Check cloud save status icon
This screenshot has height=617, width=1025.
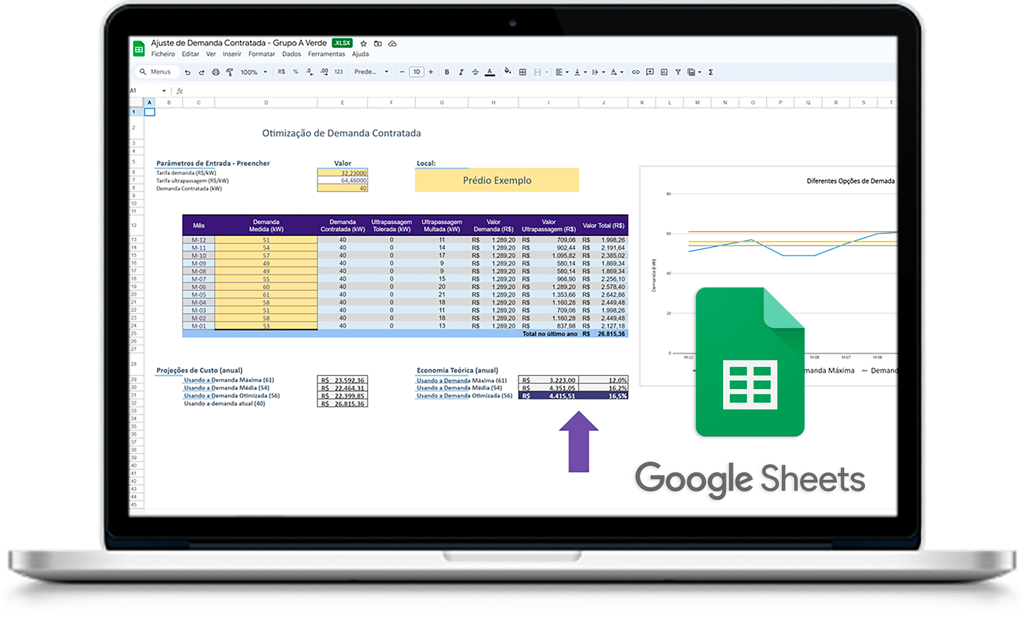click(x=393, y=44)
